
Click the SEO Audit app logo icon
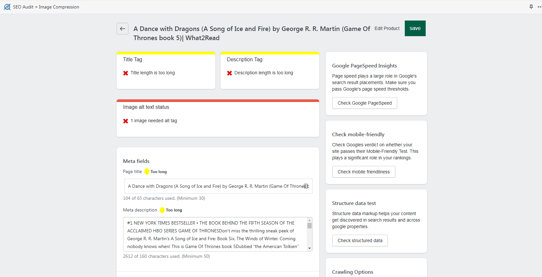pyautogui.click(x=7, y=7)
